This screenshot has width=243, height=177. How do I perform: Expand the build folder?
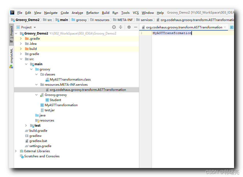click(21, 49)
